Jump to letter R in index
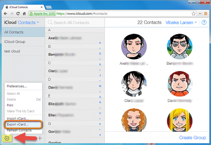This screenshot has height=145, width=211. 100,102
